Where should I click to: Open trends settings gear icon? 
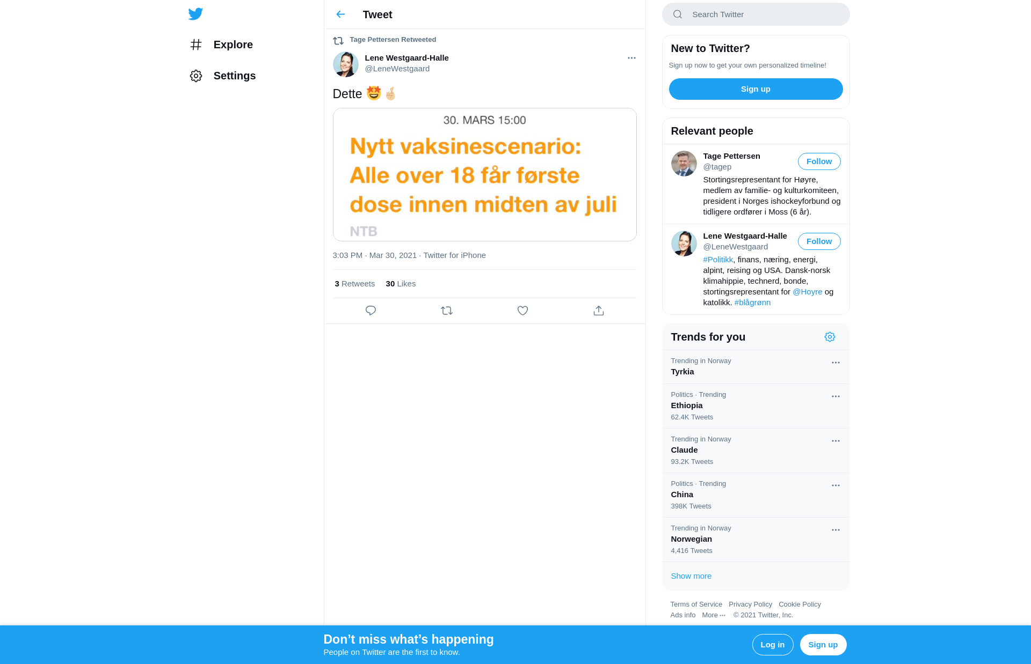pyautogui.click(x=830, y=337)
